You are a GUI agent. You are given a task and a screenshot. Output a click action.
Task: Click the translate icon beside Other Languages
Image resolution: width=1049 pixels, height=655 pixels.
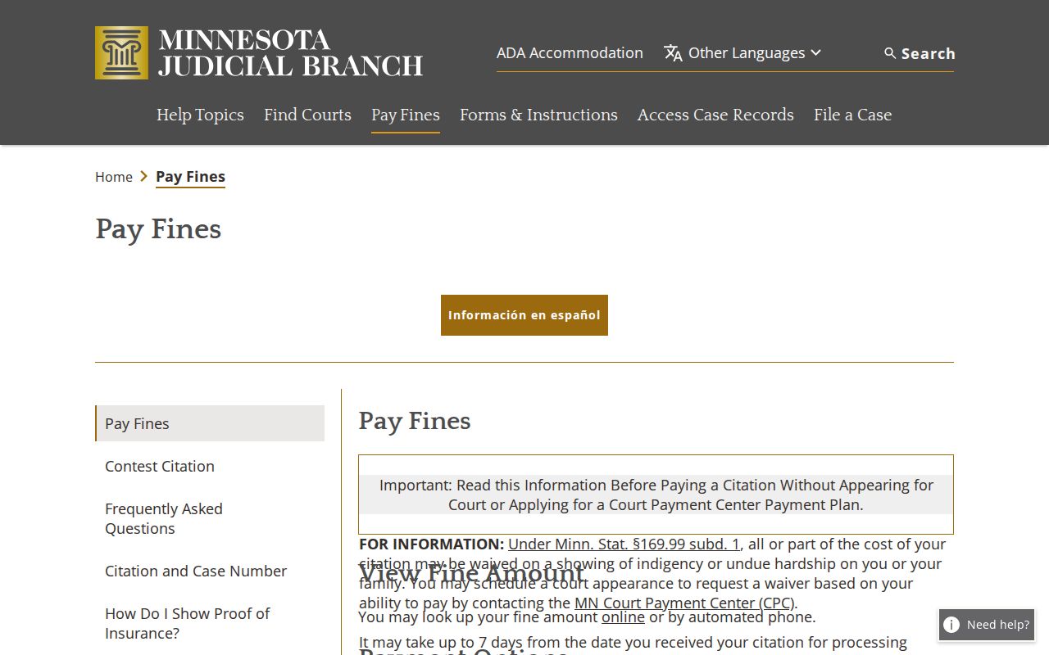673,53
